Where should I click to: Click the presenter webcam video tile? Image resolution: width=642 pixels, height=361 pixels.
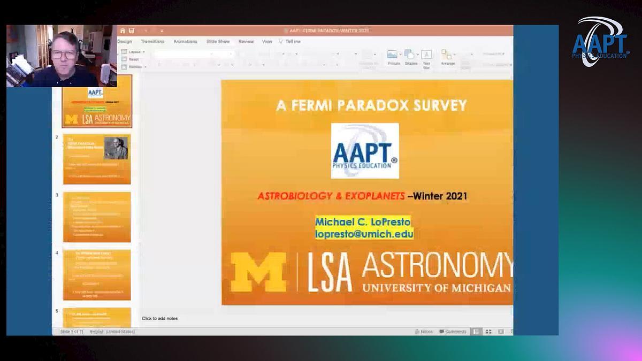62,56
